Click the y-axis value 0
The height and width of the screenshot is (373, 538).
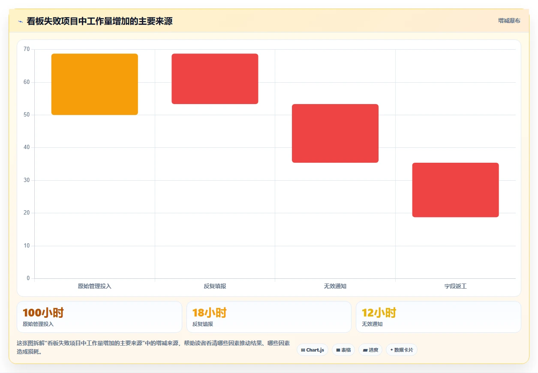coord(28,278)
